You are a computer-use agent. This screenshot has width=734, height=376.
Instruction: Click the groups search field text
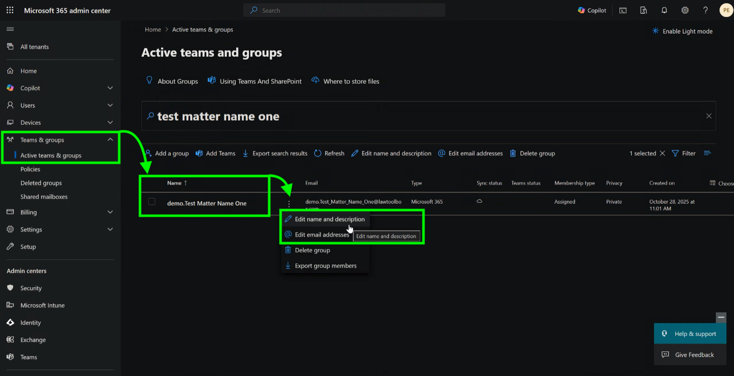[x=218, y=116]
